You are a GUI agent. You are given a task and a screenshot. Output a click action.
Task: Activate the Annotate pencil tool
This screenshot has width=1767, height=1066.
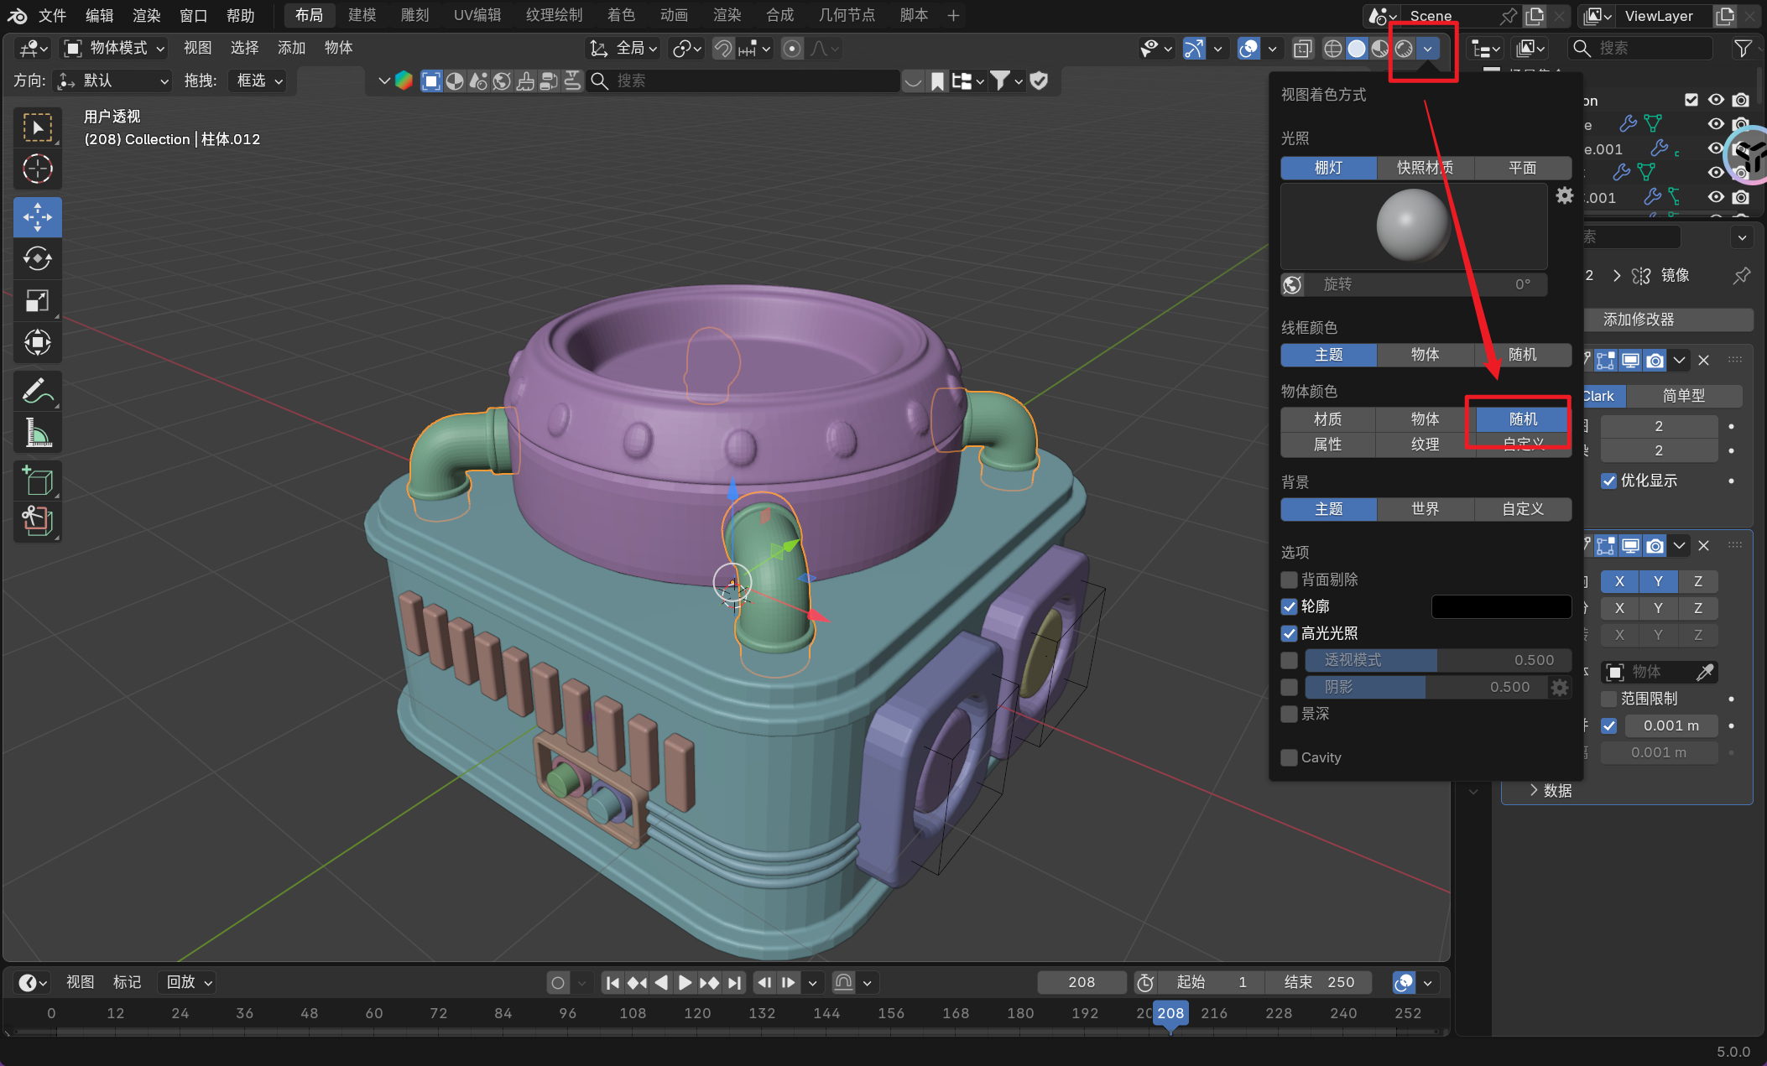37,391
